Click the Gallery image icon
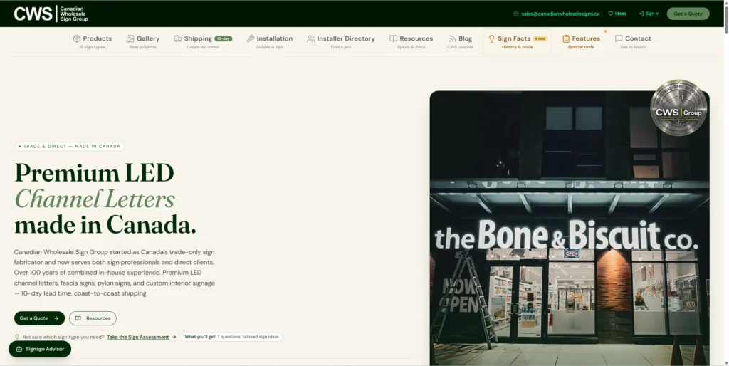This screenshot has height=366, width=729. tap(130, 38)
